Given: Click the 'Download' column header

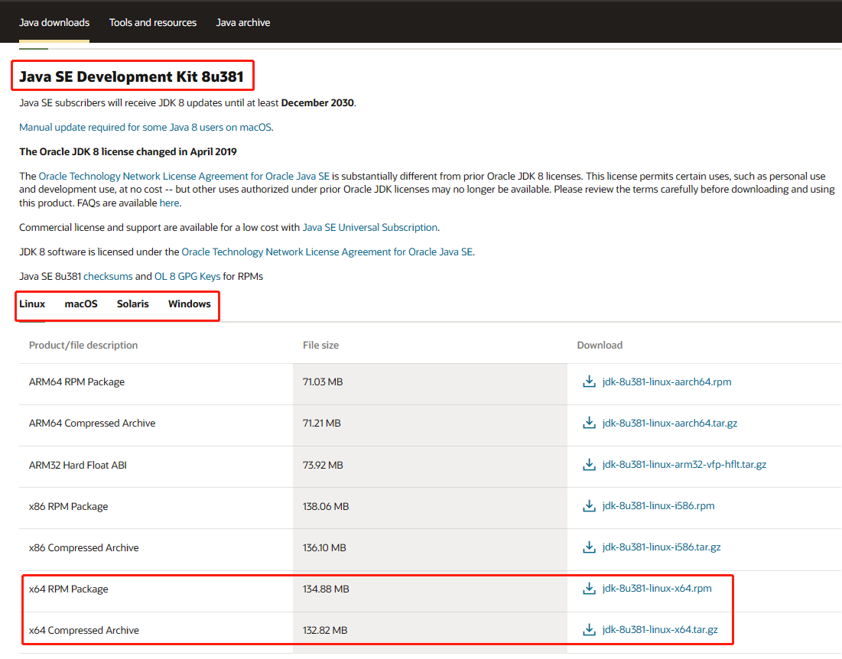Looking at the screenshot, I should click(600, 345).
